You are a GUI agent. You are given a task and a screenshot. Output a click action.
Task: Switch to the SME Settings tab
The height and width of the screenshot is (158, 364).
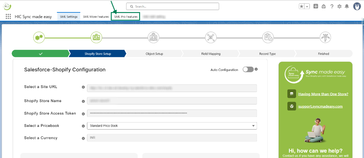point(69,17)
